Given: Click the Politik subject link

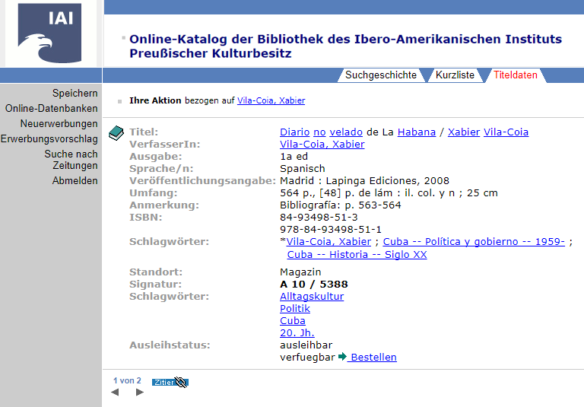Looking at the screenshot, I should pyautogui.click(x=295, y=309).
